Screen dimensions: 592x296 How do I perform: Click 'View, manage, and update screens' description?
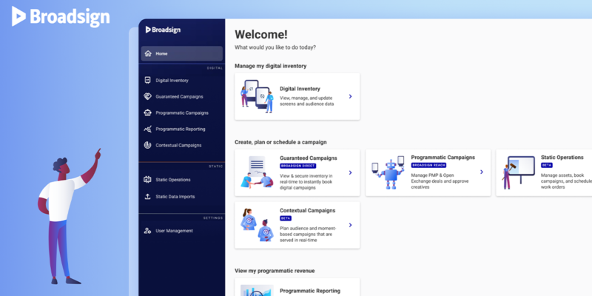[306, 101]
